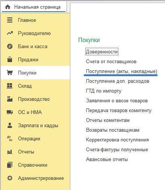Click the Руководителю trend chart icon
Screen dimensions: 165x190
(10, 33)
